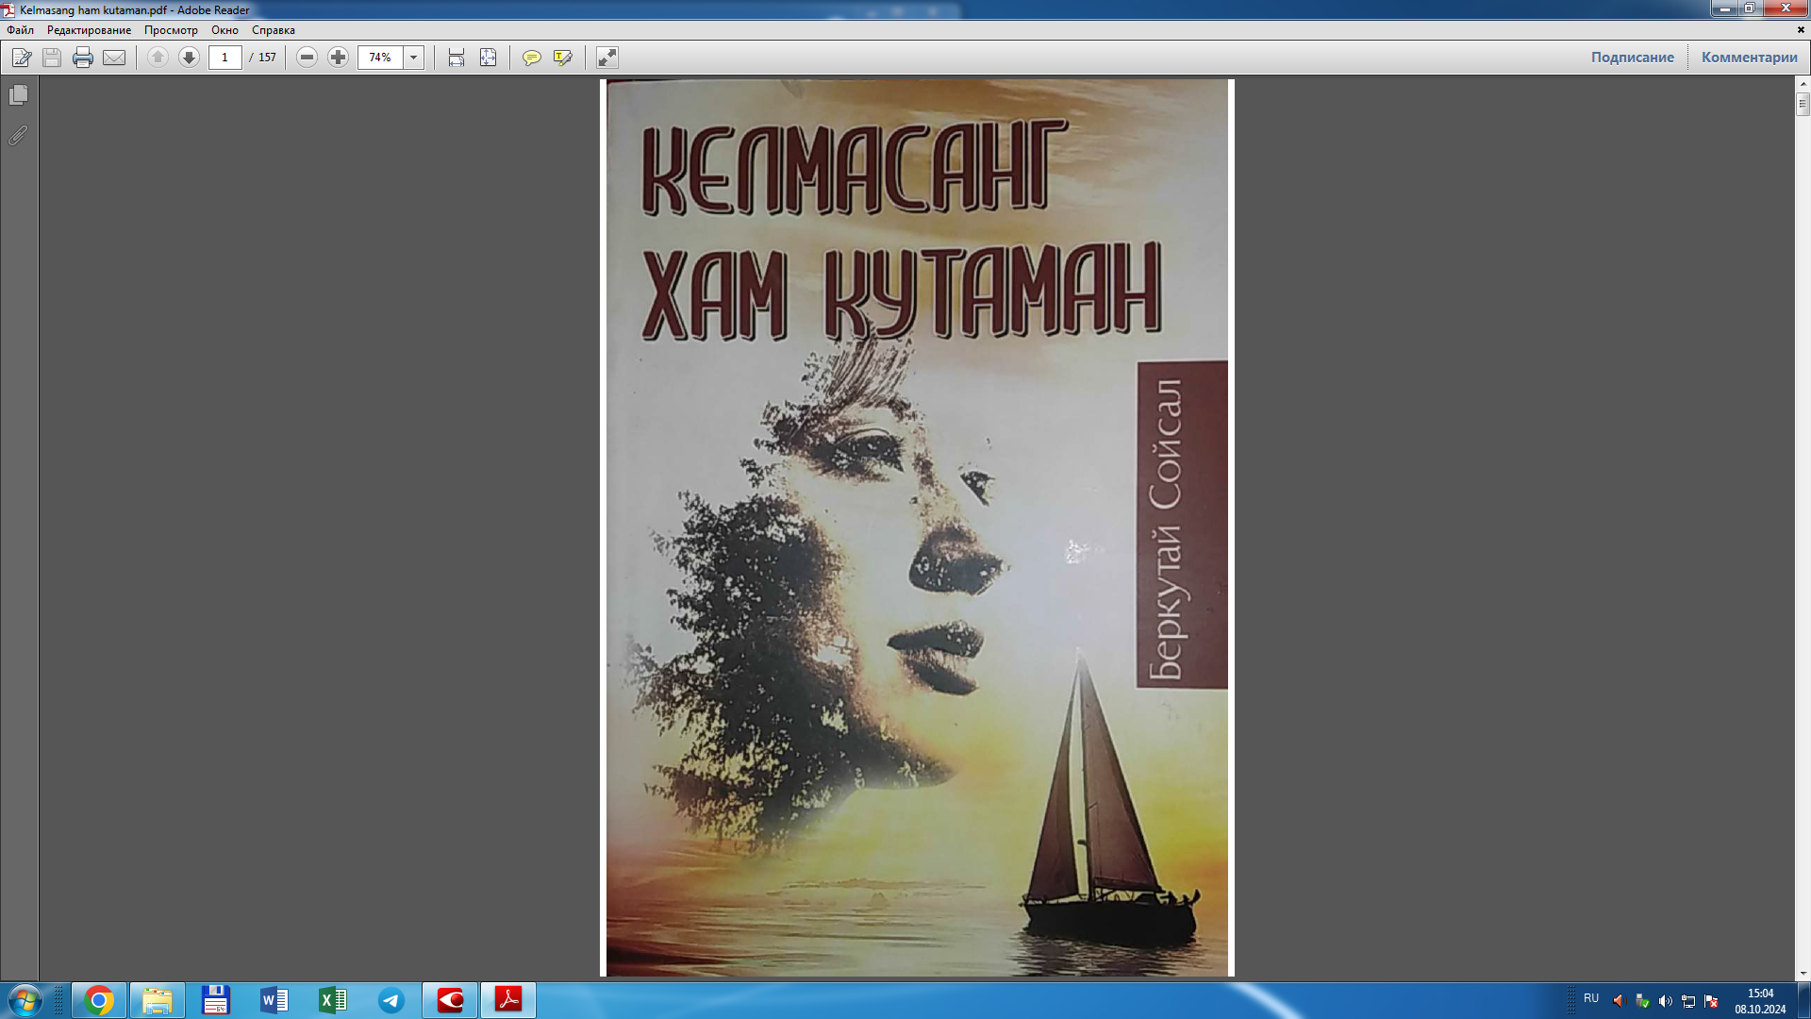The height and width of the screenshot is (1019, 1811).
Task: Click the Комментарии button
Action: point(1749,57)
